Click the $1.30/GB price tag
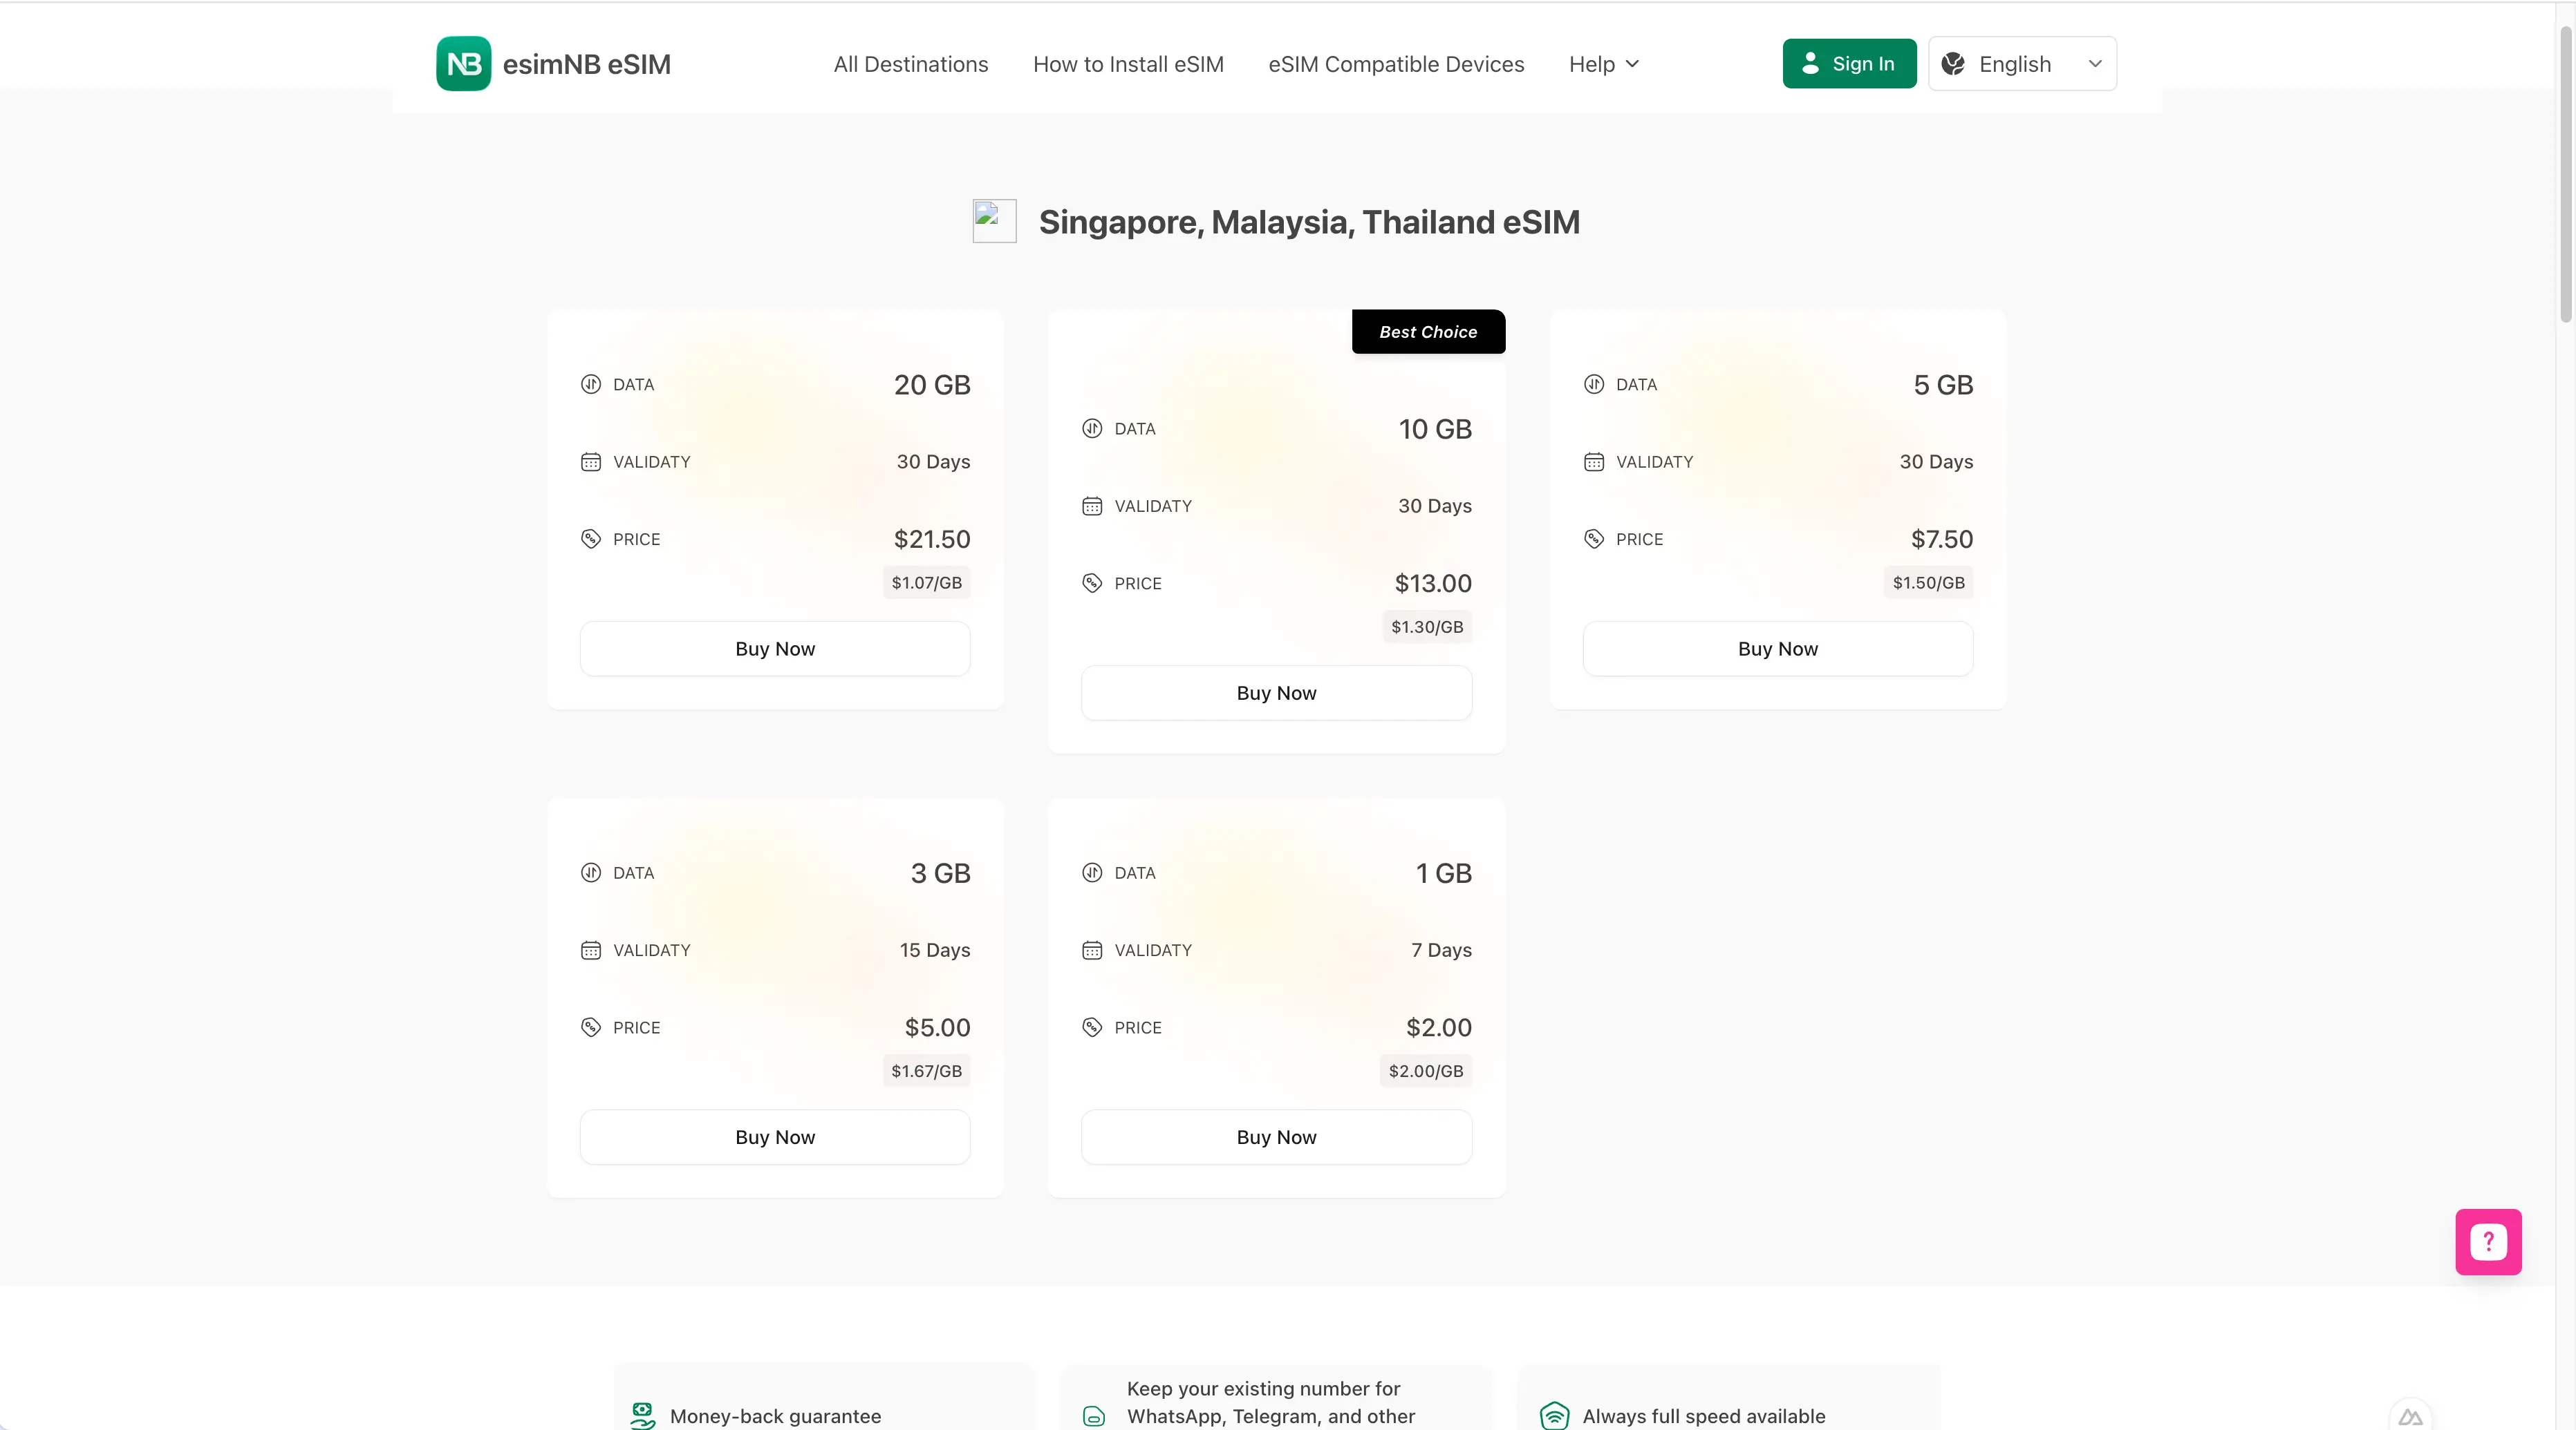The width and height of the screenshot is (2576, 1430). (1427, 627)
